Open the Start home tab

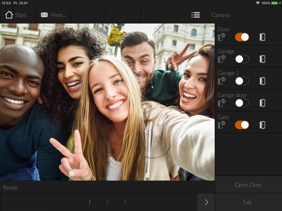18,15
